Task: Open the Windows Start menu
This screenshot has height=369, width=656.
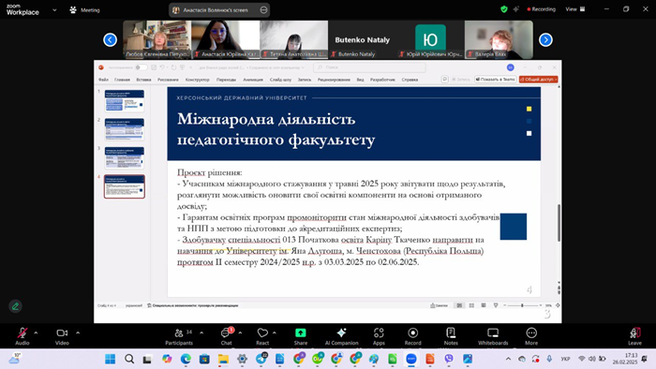Action: (x=110, y=359)
